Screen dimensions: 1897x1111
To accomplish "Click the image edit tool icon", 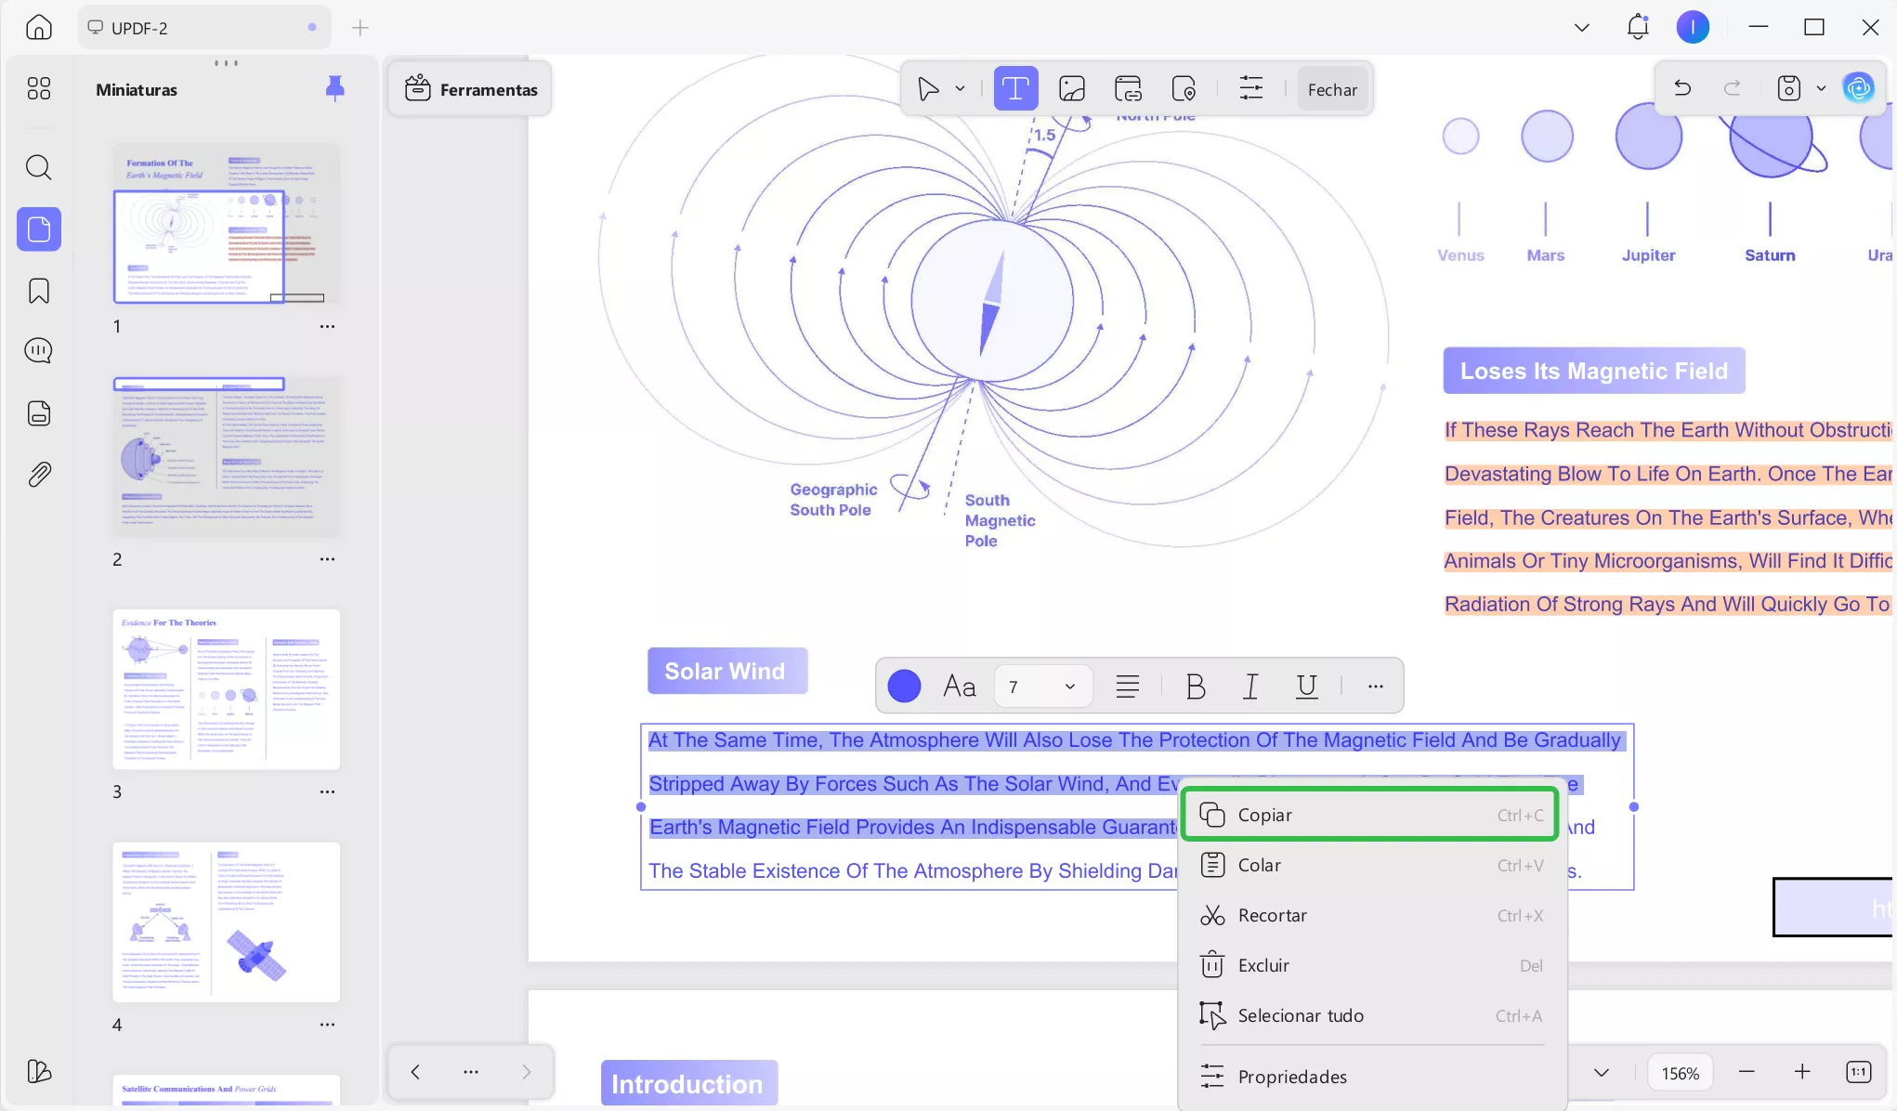I will pyautogui.click(x=1072, y=89).
